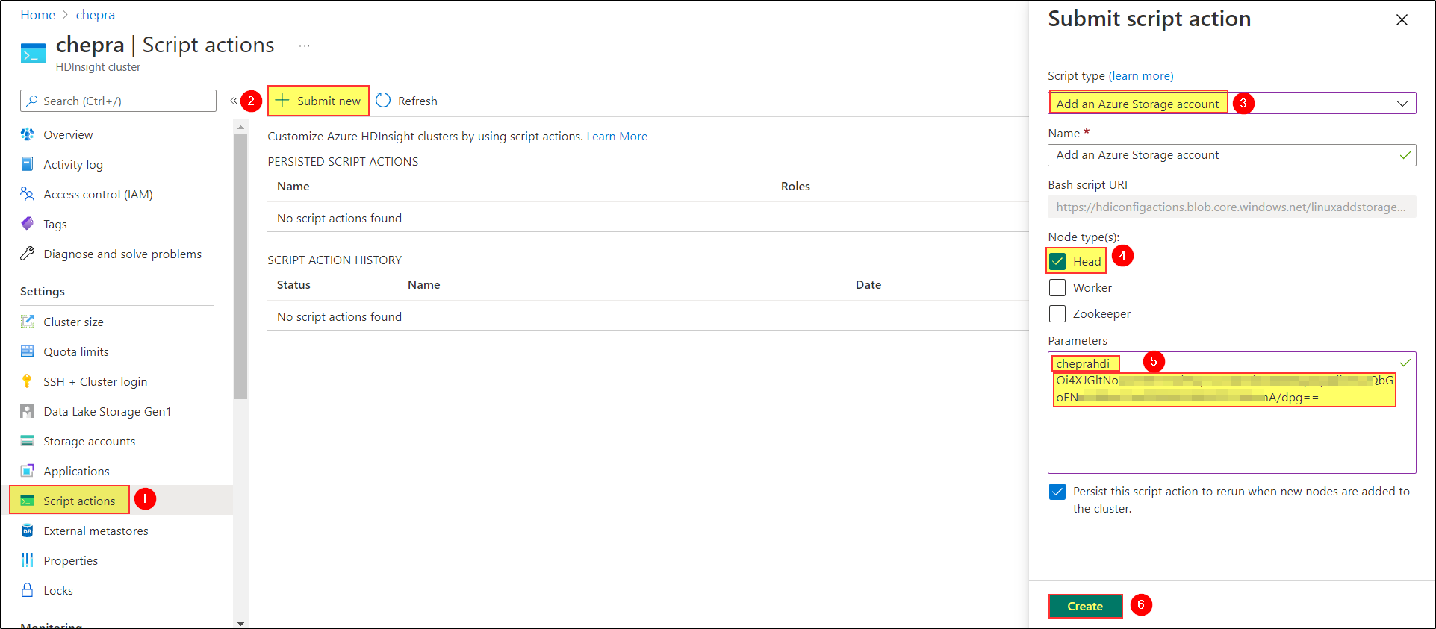Click the Overview sidebar icon
Screen dimensions: 1436x629
tap(28, 134)
